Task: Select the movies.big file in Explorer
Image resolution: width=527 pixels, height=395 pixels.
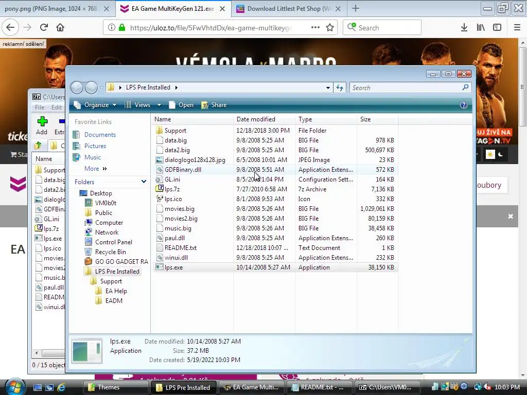Action: click(x=179, y=209)
